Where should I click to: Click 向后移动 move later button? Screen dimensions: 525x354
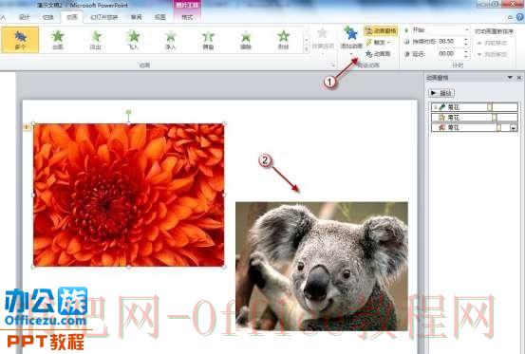tap(492, 54)
